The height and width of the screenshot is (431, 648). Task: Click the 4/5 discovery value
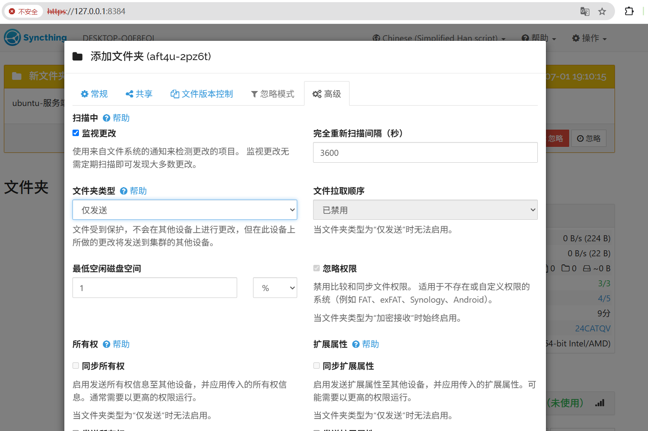pyautogui.click(x=604, y=298)
